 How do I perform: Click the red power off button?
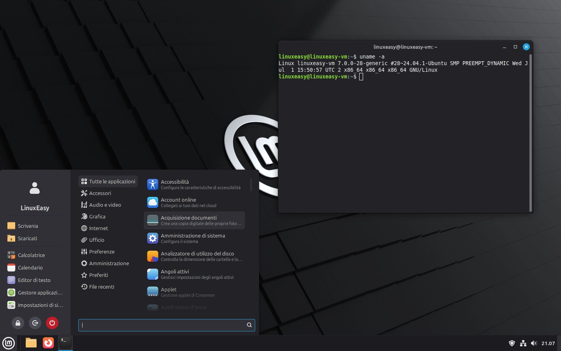click(x=52, y=323)
